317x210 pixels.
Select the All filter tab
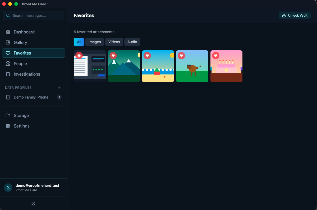click(79, 42)
